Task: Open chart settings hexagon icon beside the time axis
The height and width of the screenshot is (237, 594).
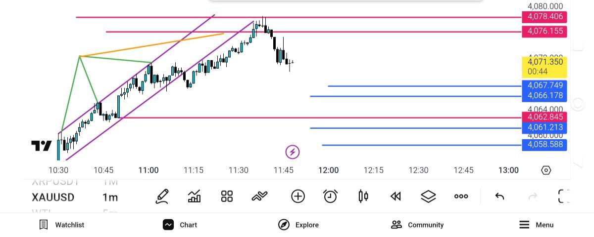Action: [546, 170]
